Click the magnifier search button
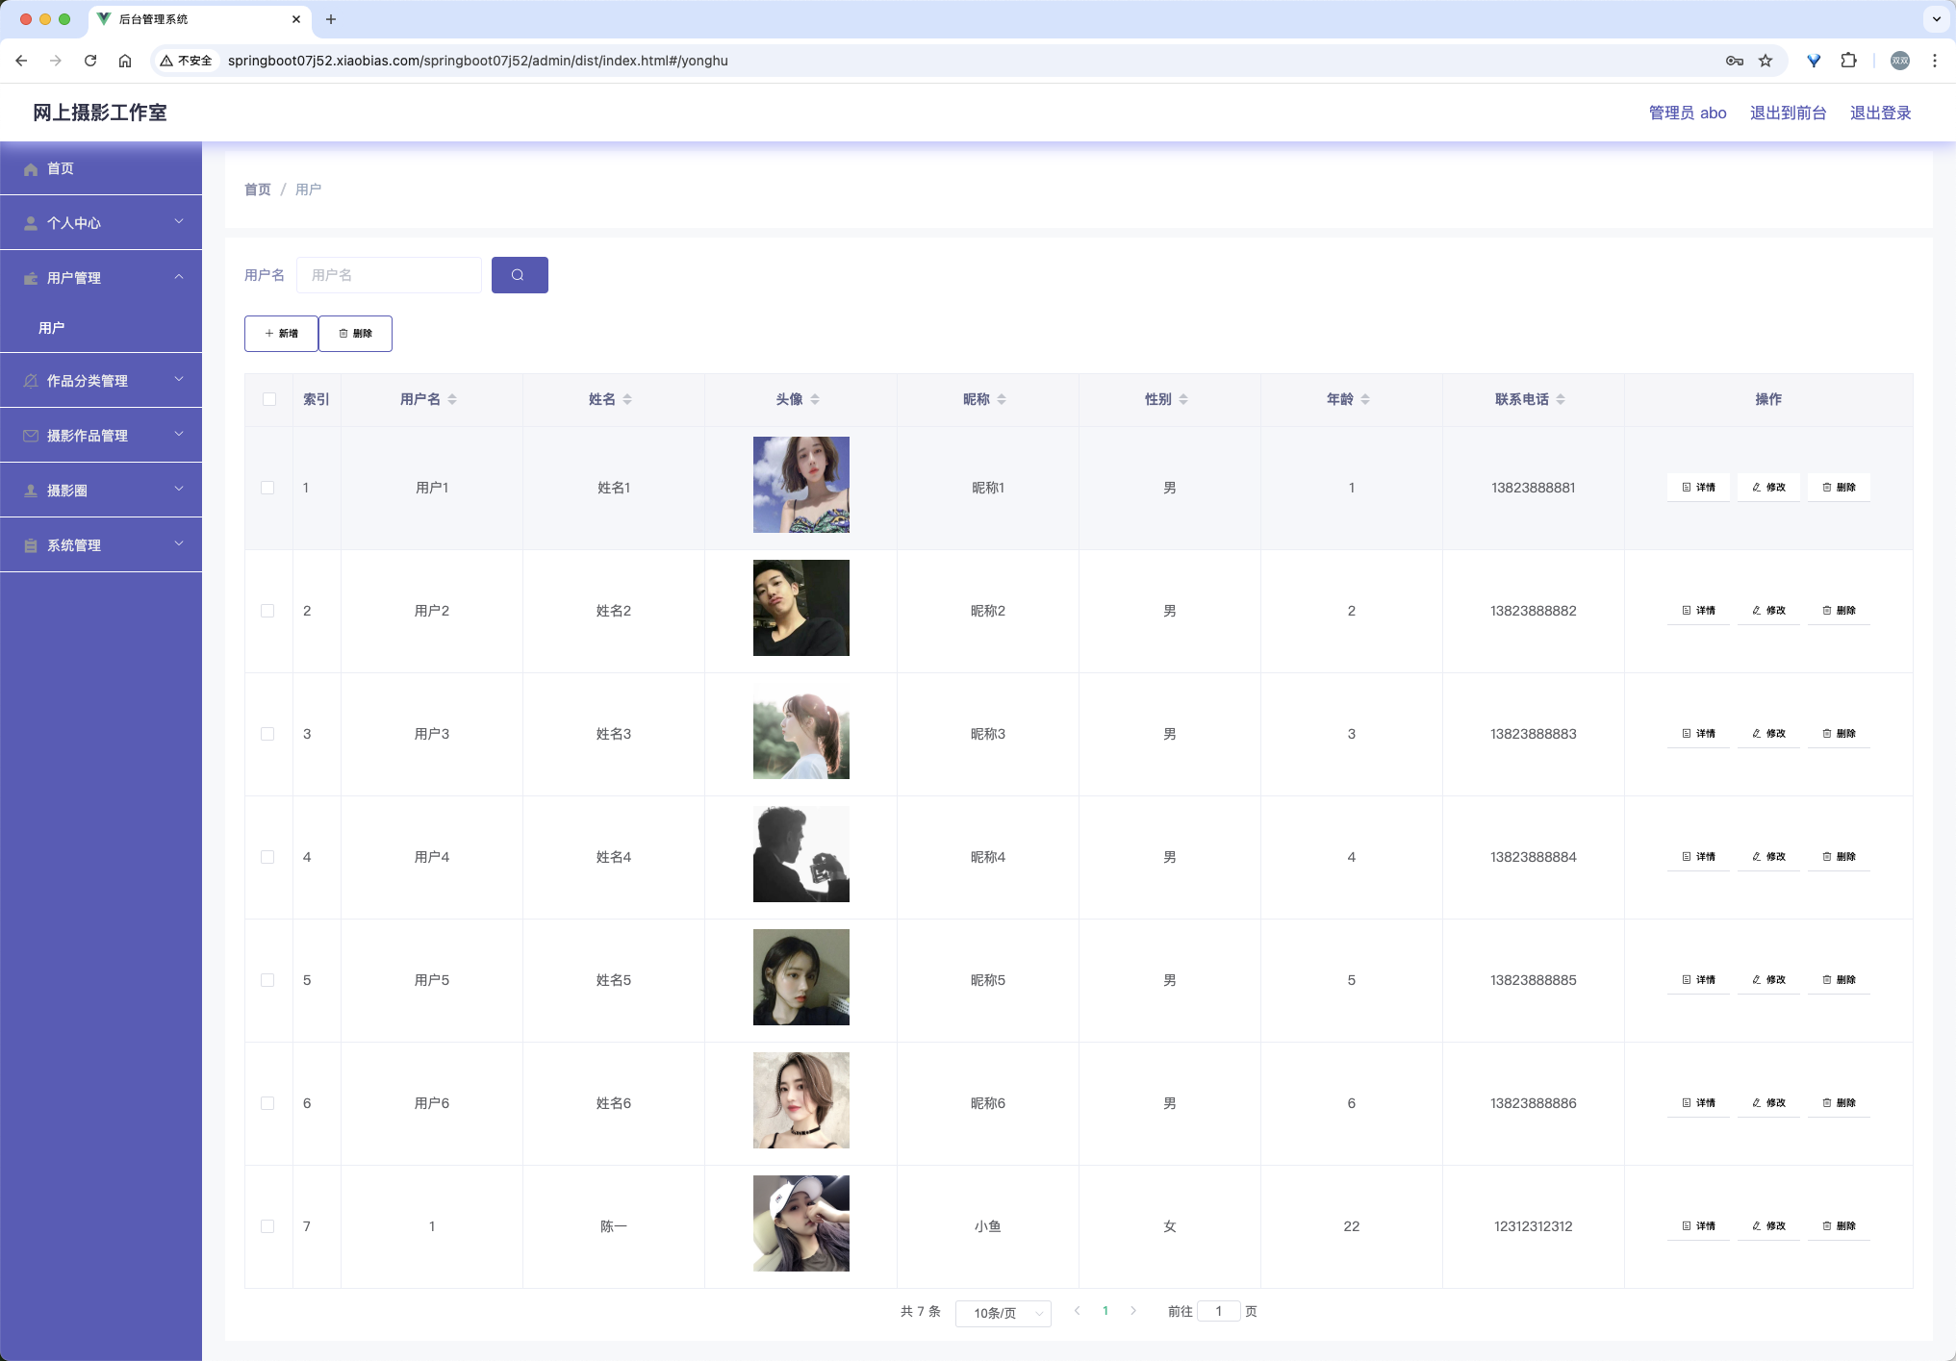This screenshot has width=1956, height=1361. (520, 275)
